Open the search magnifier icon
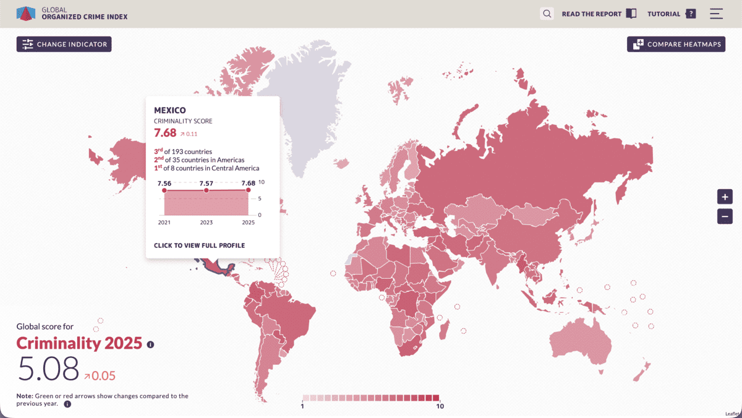742x418 pixels. click(547, 14)
